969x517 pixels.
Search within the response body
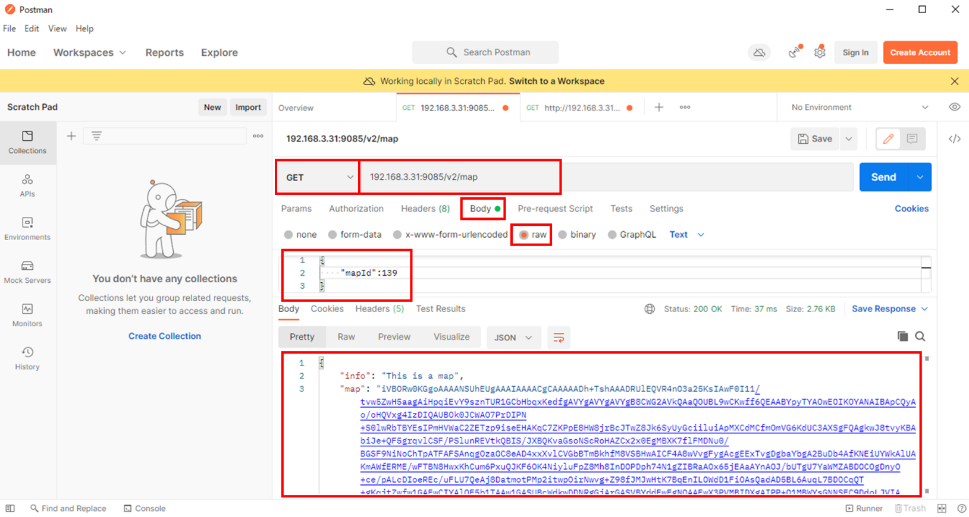(x=920, y=336)
